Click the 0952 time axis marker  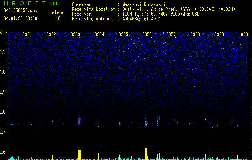(x=51, y=34)
